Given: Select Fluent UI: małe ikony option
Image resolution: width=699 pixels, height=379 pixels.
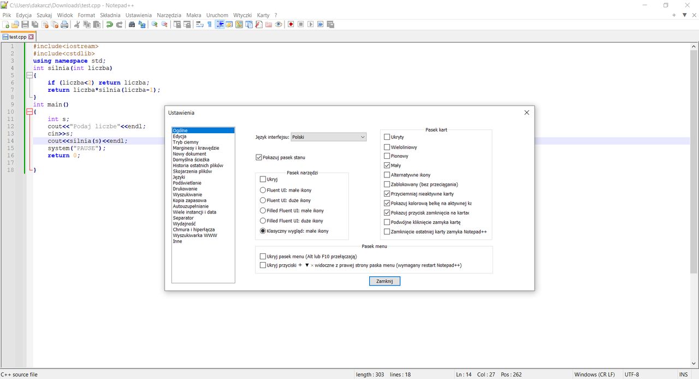Looking at the screenshot, I should tap(263, 190).
